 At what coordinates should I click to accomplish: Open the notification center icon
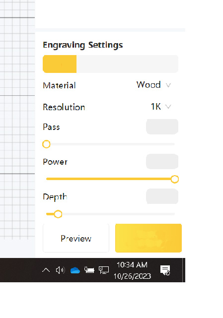[x=165, y=270]
